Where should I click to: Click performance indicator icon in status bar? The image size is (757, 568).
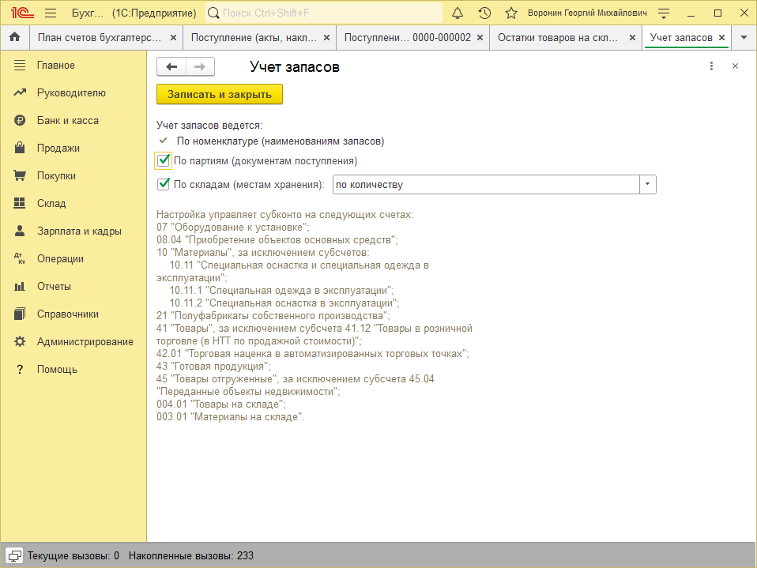click(x=14, y=556)
